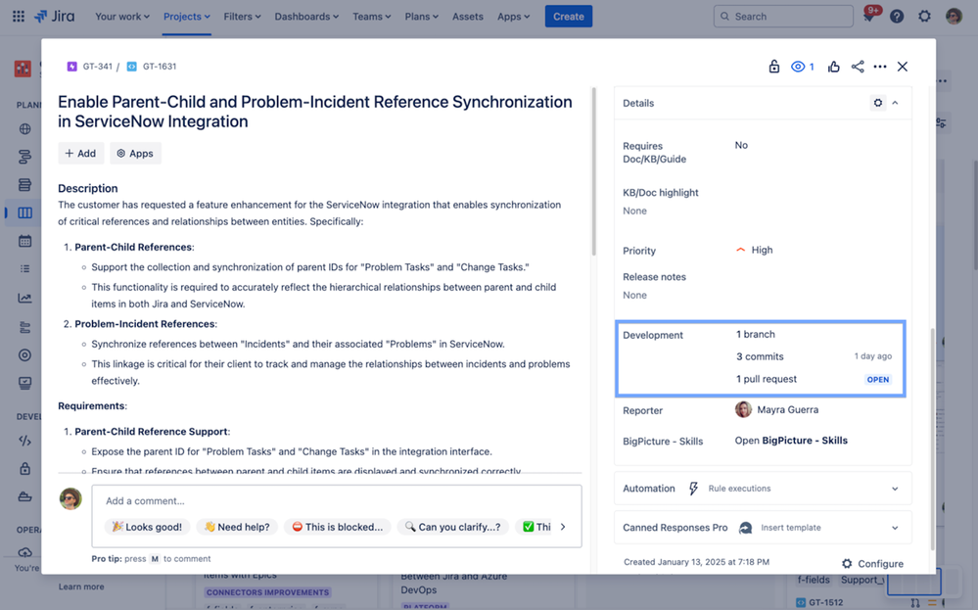Screen dimensions: 978x610
Task: Click the blue Create button
Action: point(568,17)
